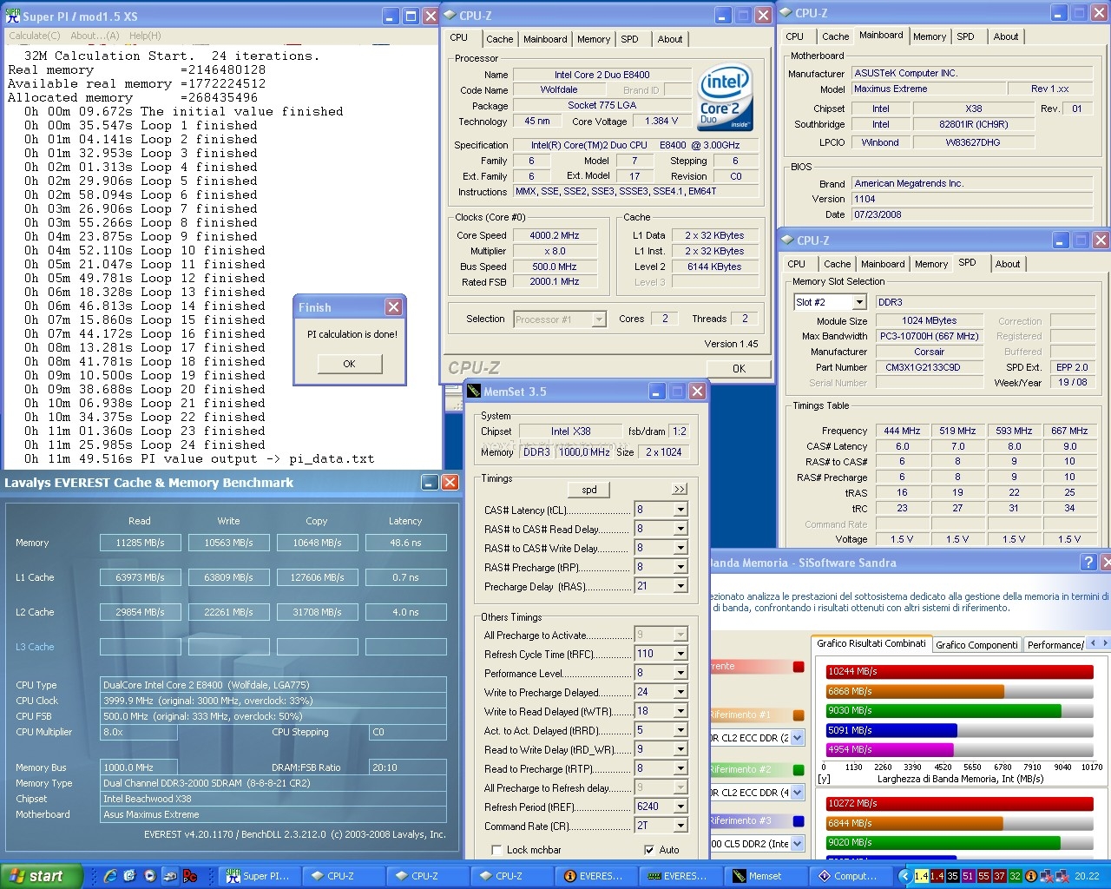This screenshot has width=1111, height=889.
Task: Click the title bar icon of CPU-Z Mainboard window
Action: (786, 13)
